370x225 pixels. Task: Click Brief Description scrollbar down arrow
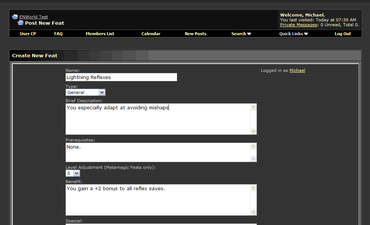[254, 131]
